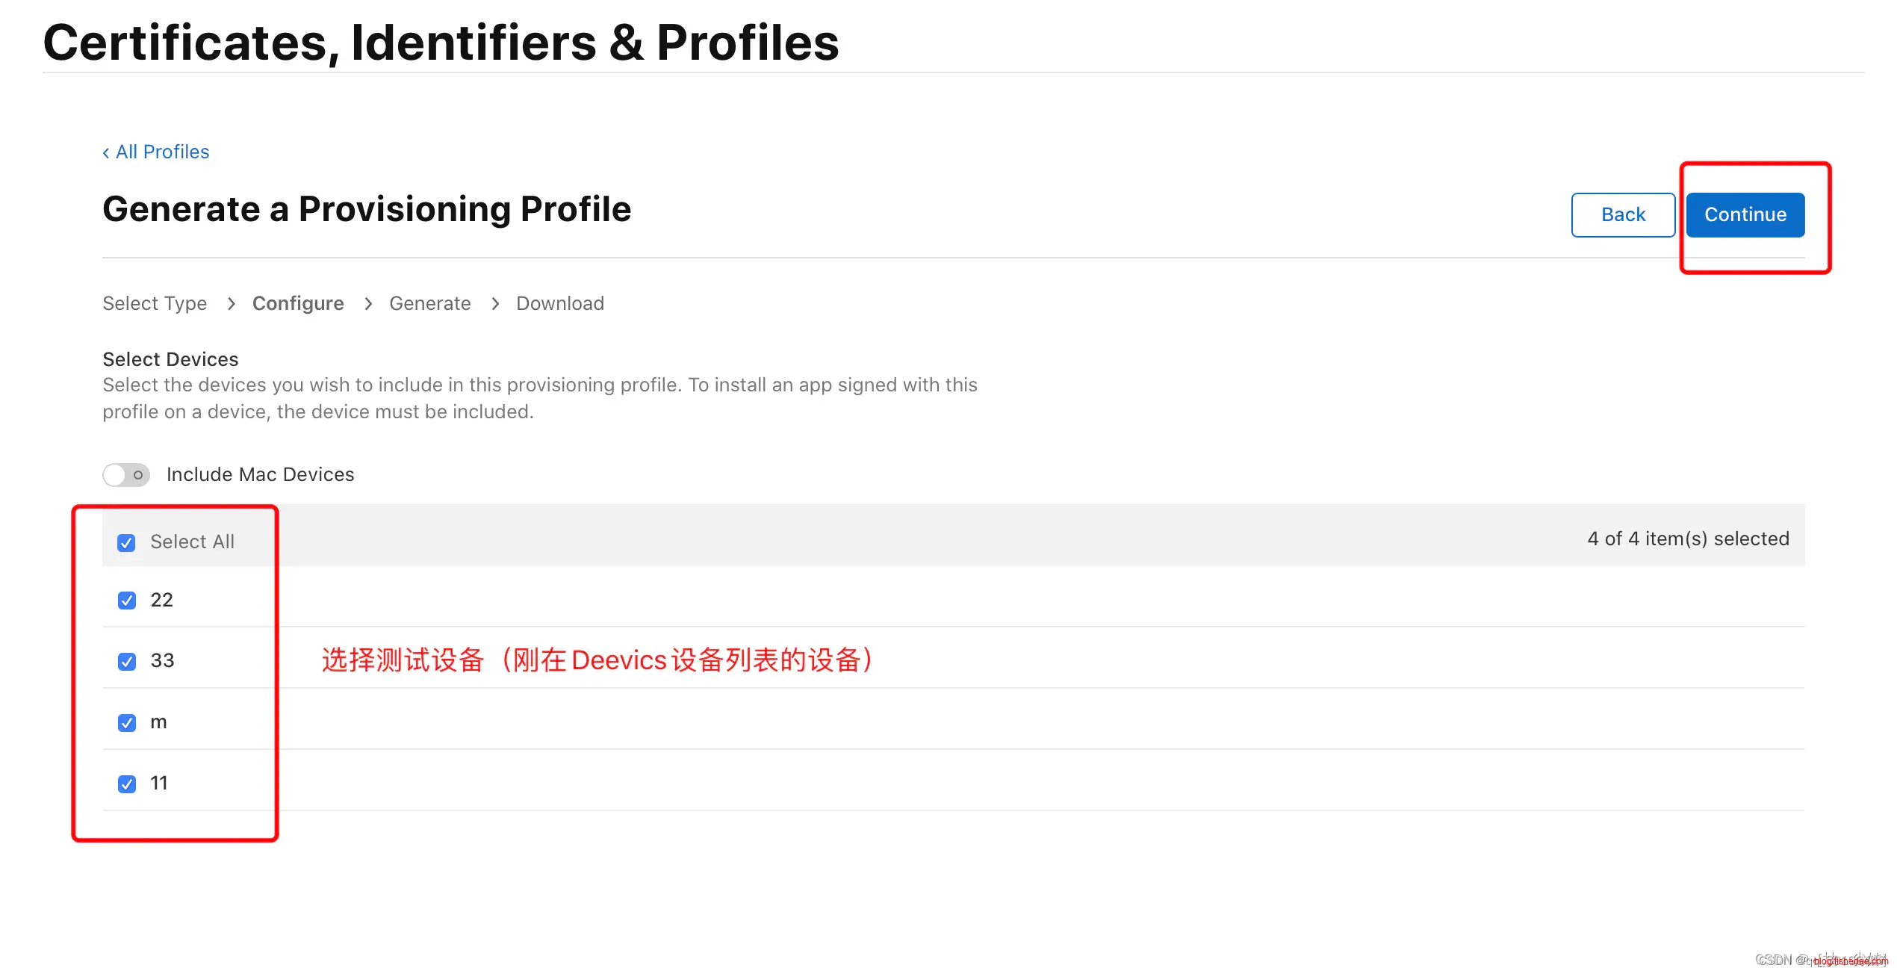Image resolution: width=1897 pixels, height=974 pixels.
Task: Go to the Select Type step
Action: coord(155,303)
